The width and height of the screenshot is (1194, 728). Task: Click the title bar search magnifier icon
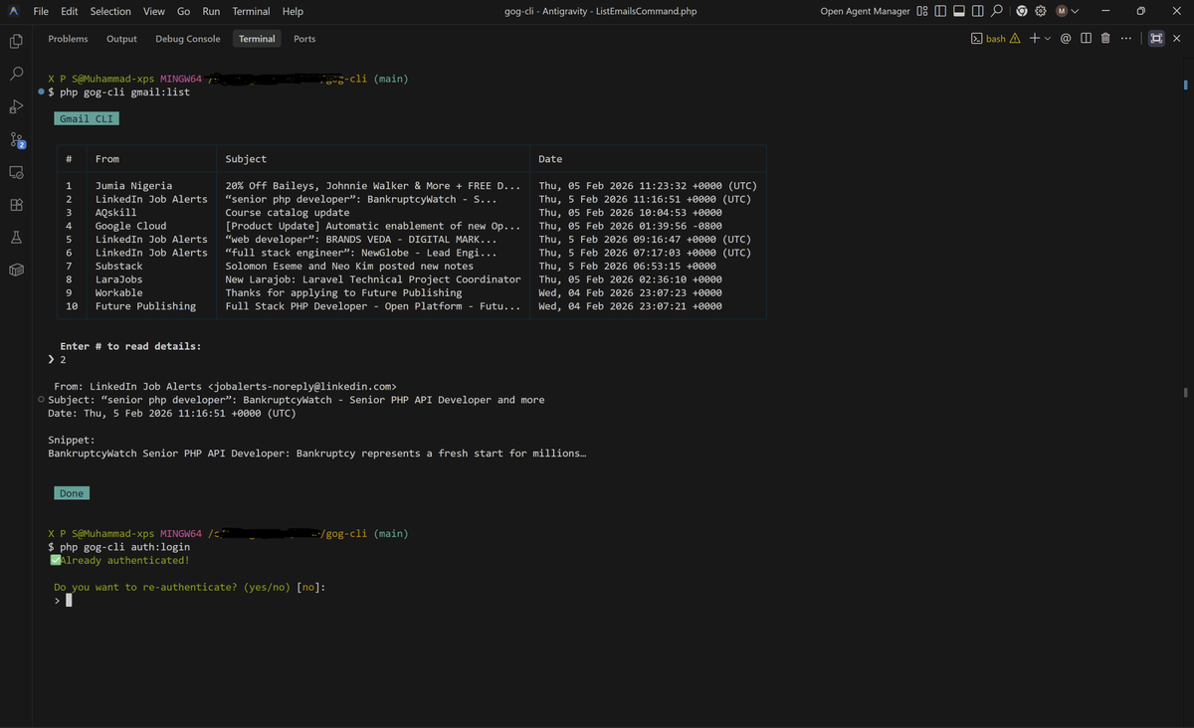tap(997, 11)
